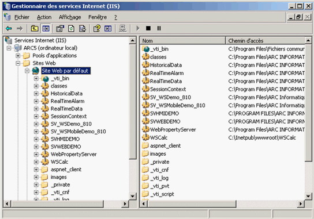Select _vti_pvt in the right list
The height and width of the screenshot is (219, 314).
click(160, 186)
